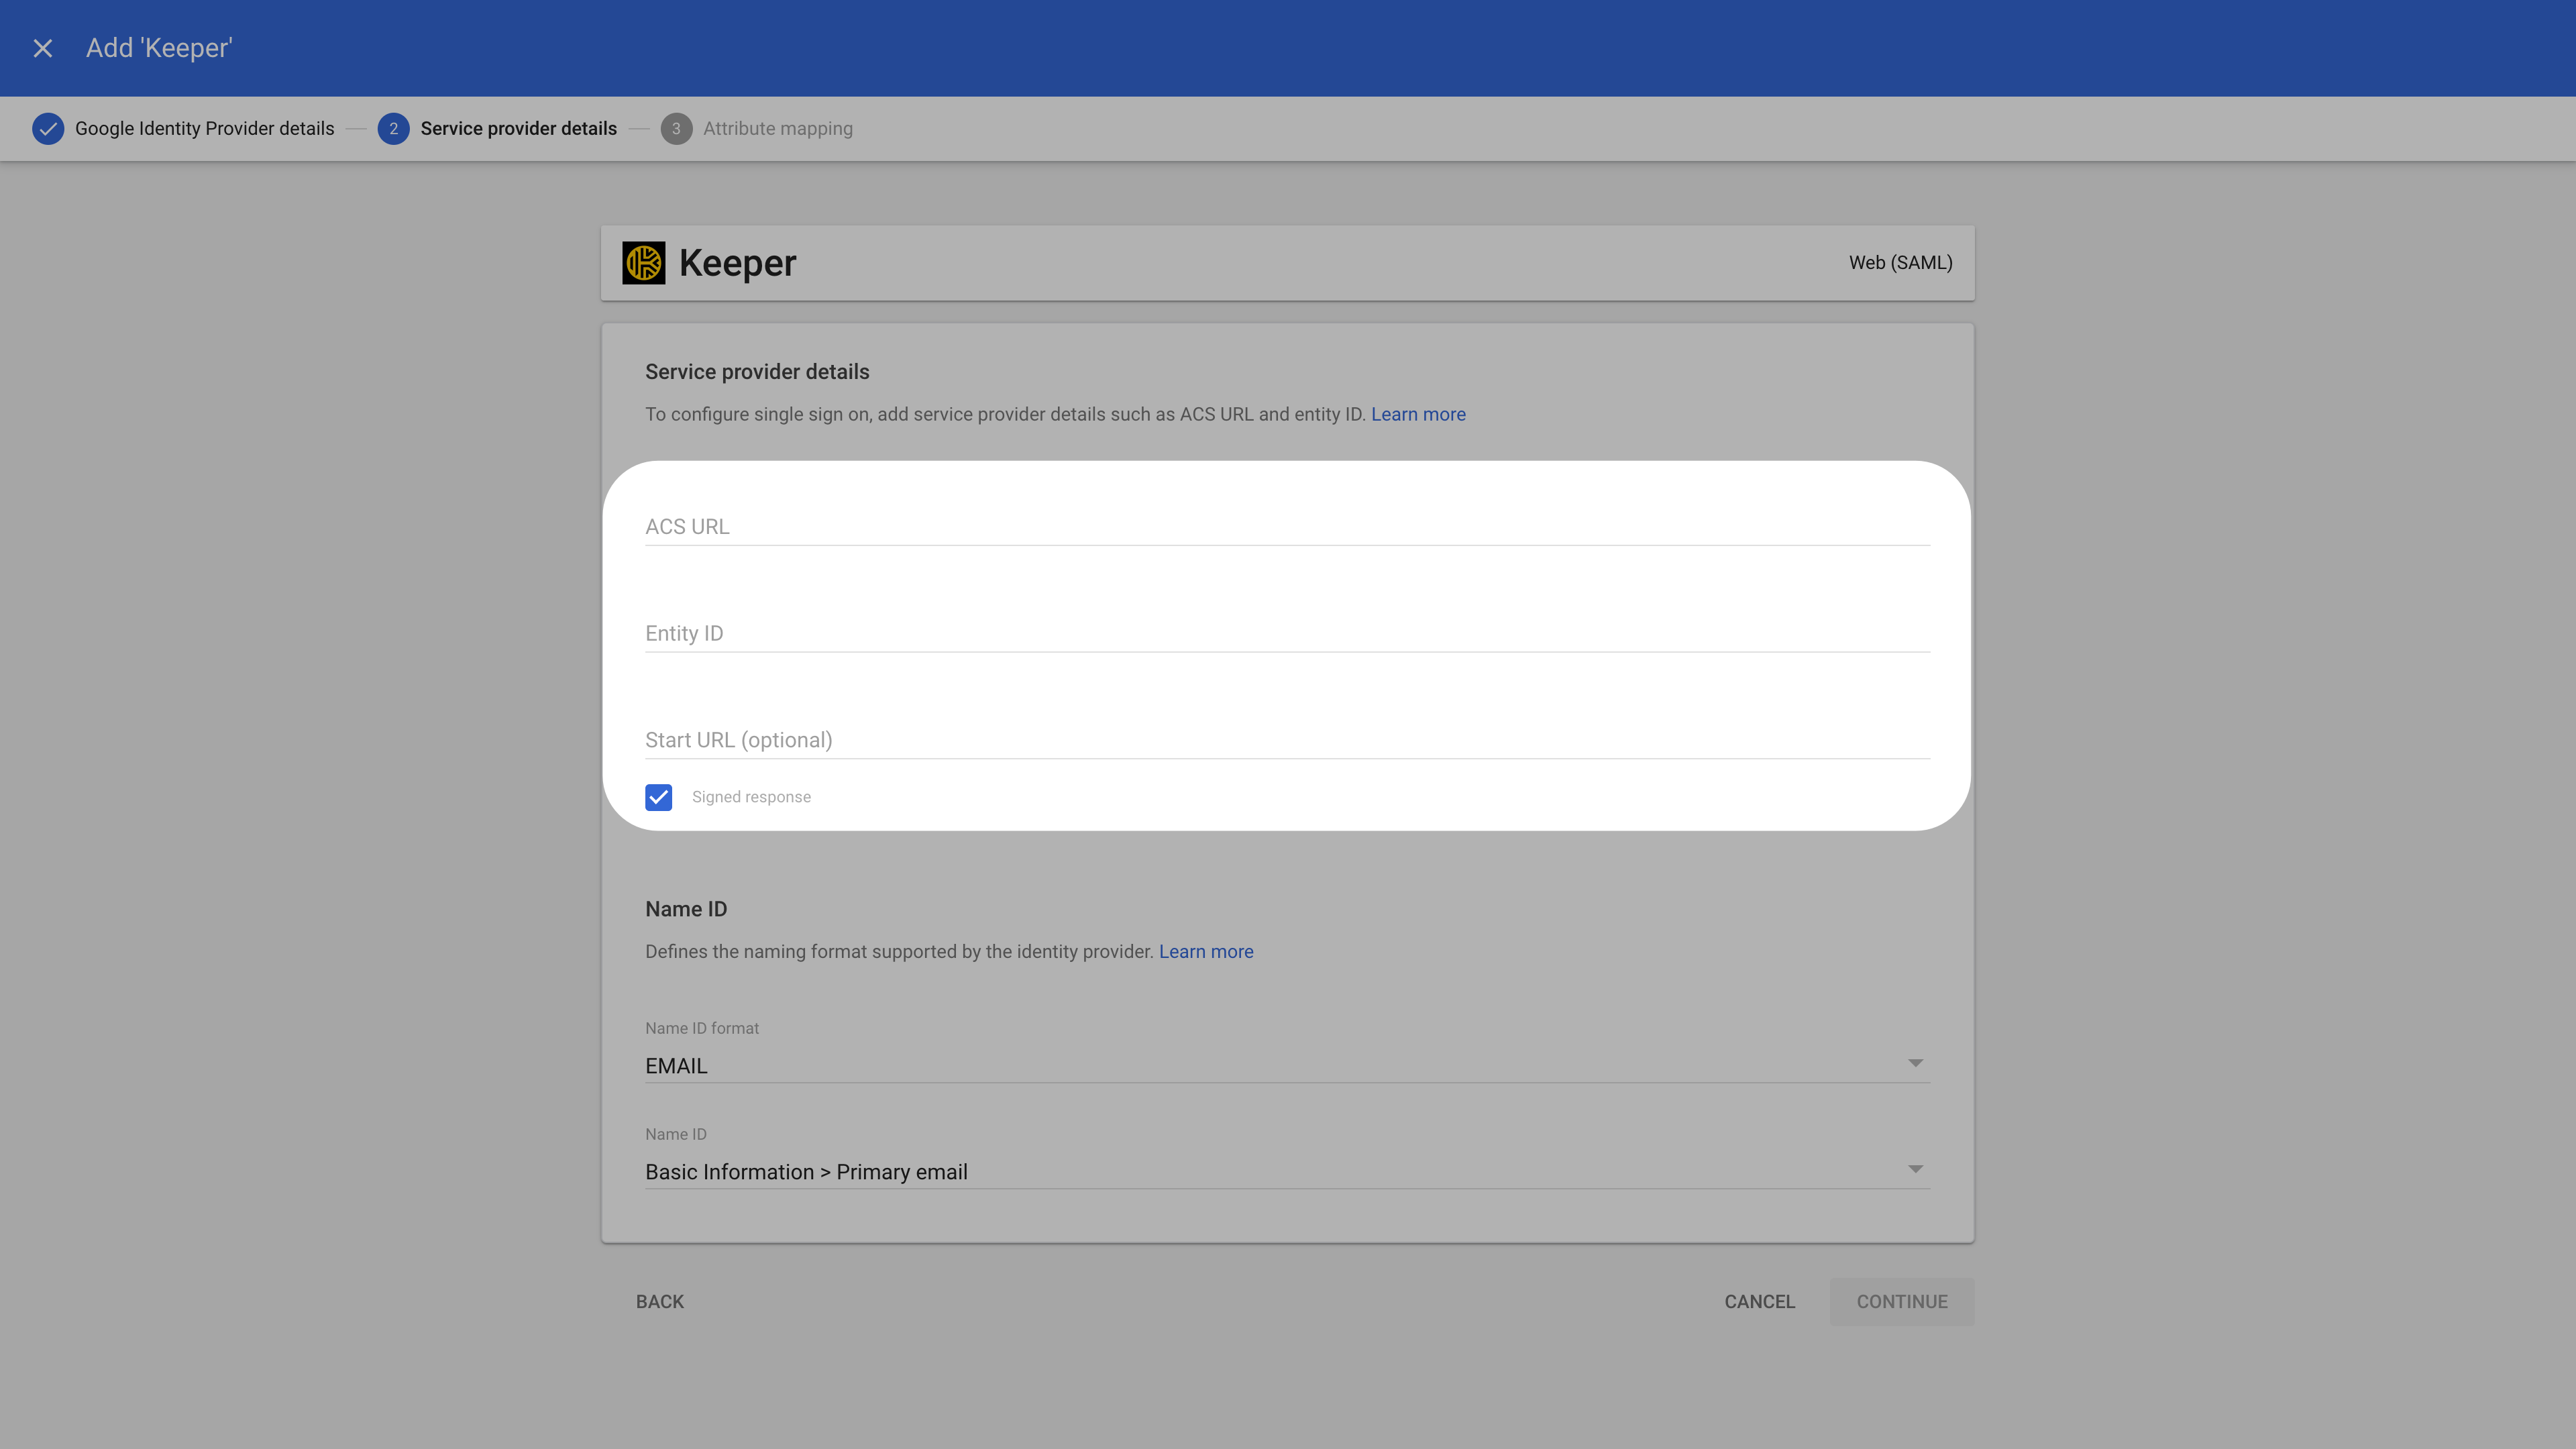Close the Add 'Keeper' dialog
Screen dimensions: 2576x1449
click(x=42, y=48)
